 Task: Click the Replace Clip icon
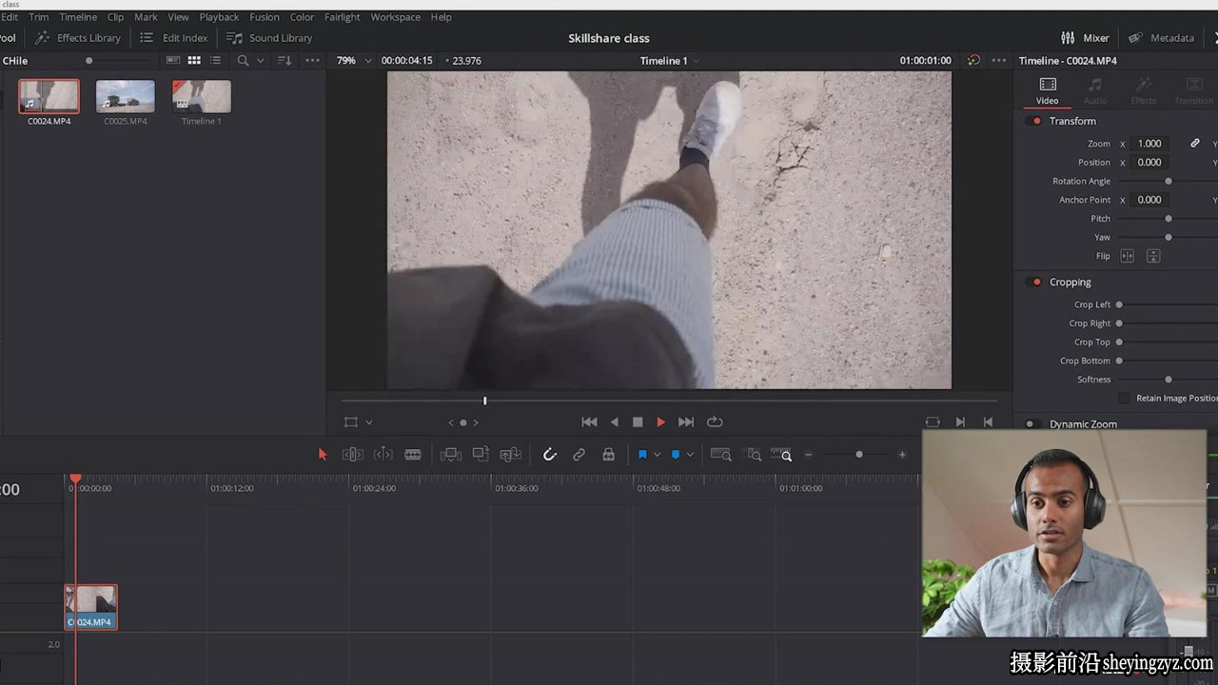[x=511, y=455]
